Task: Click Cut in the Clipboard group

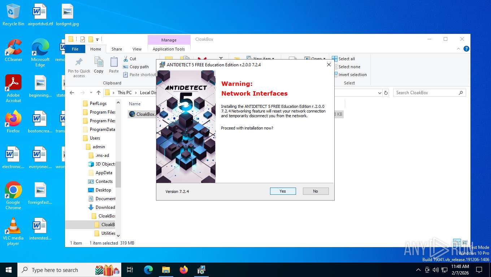Action: click(130, 59)
